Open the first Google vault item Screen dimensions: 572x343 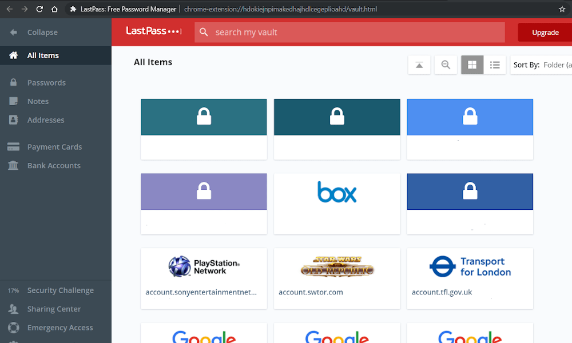pos(204,333)
